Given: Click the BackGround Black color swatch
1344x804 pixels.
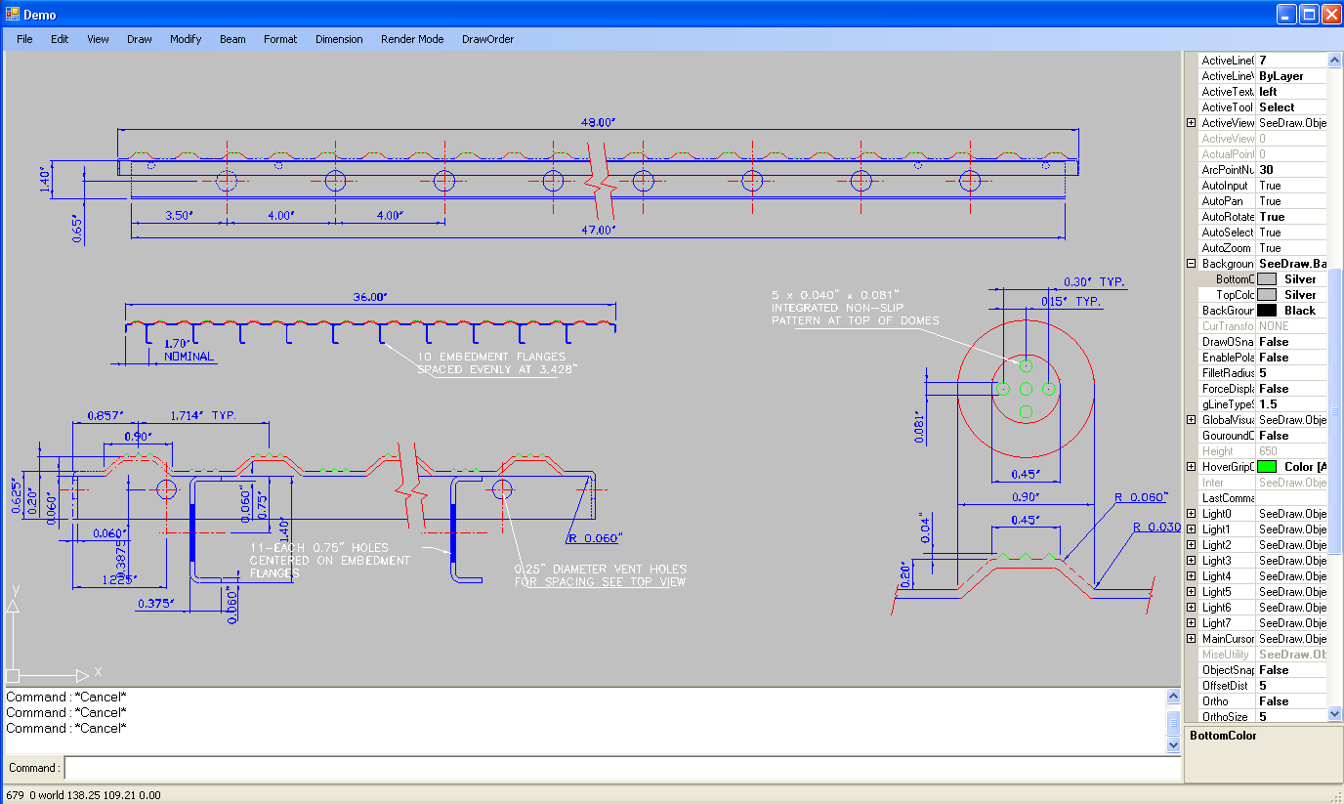Looking at the screenshot, I should coord(1268,311).
